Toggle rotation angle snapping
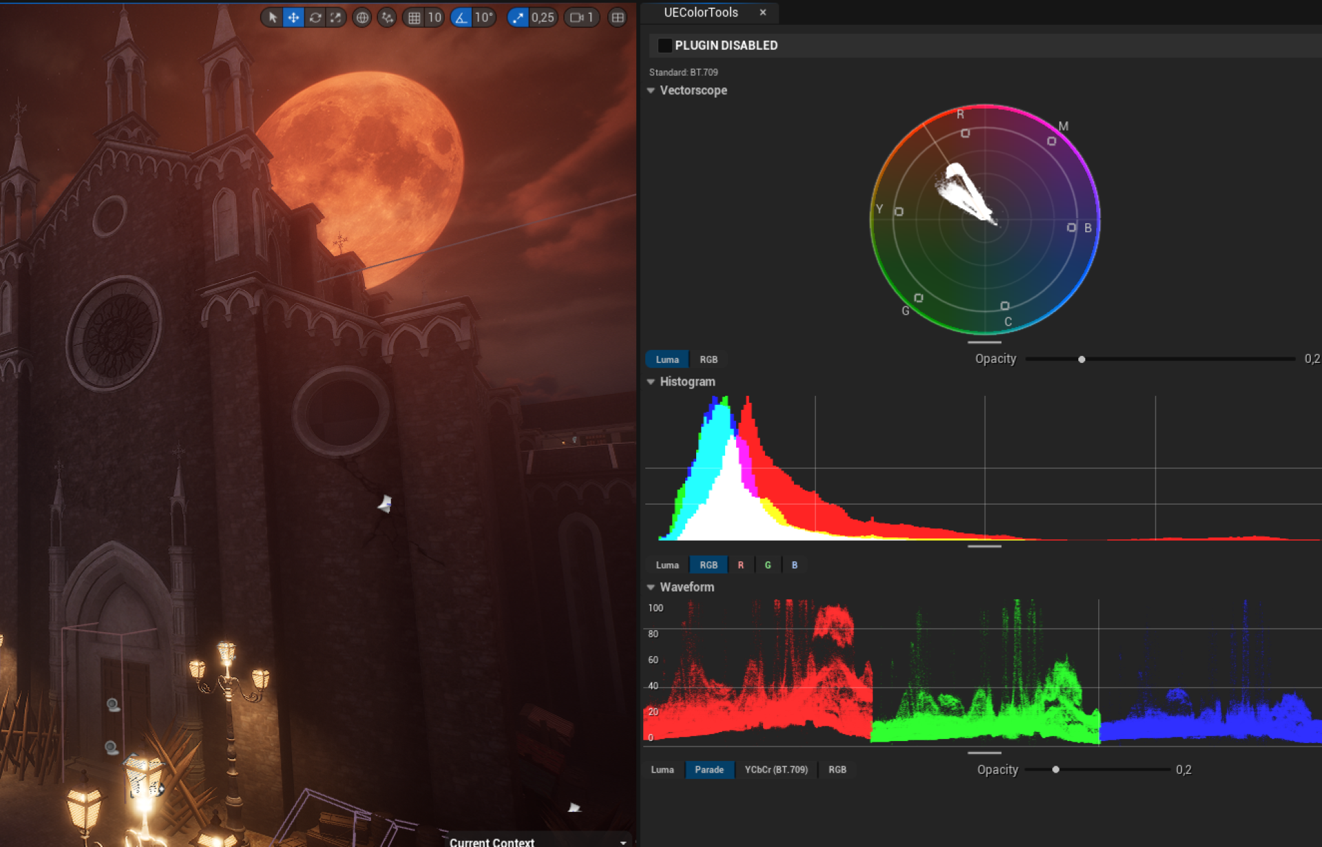 pos(461,18)
